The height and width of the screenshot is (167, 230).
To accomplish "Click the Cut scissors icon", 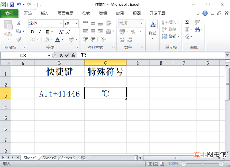I will [x=19, y=23].
